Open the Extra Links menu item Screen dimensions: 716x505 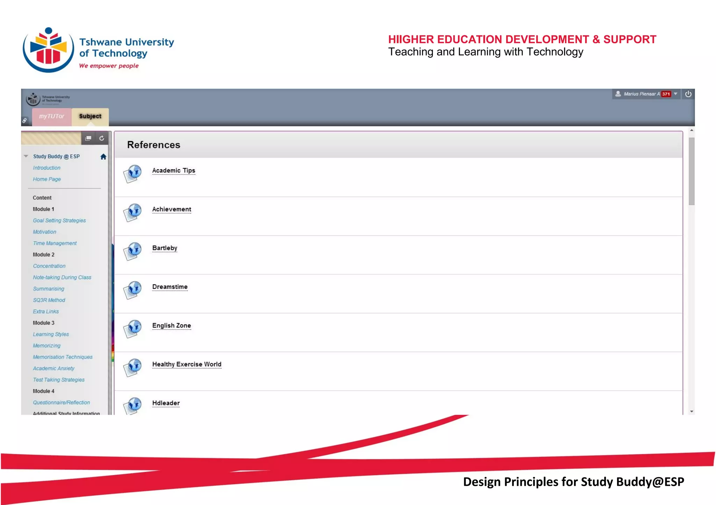click(x=46, y=312)
